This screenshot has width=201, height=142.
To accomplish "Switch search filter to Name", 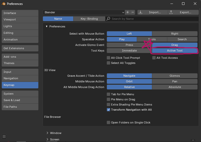I will (x=58, y=19).
